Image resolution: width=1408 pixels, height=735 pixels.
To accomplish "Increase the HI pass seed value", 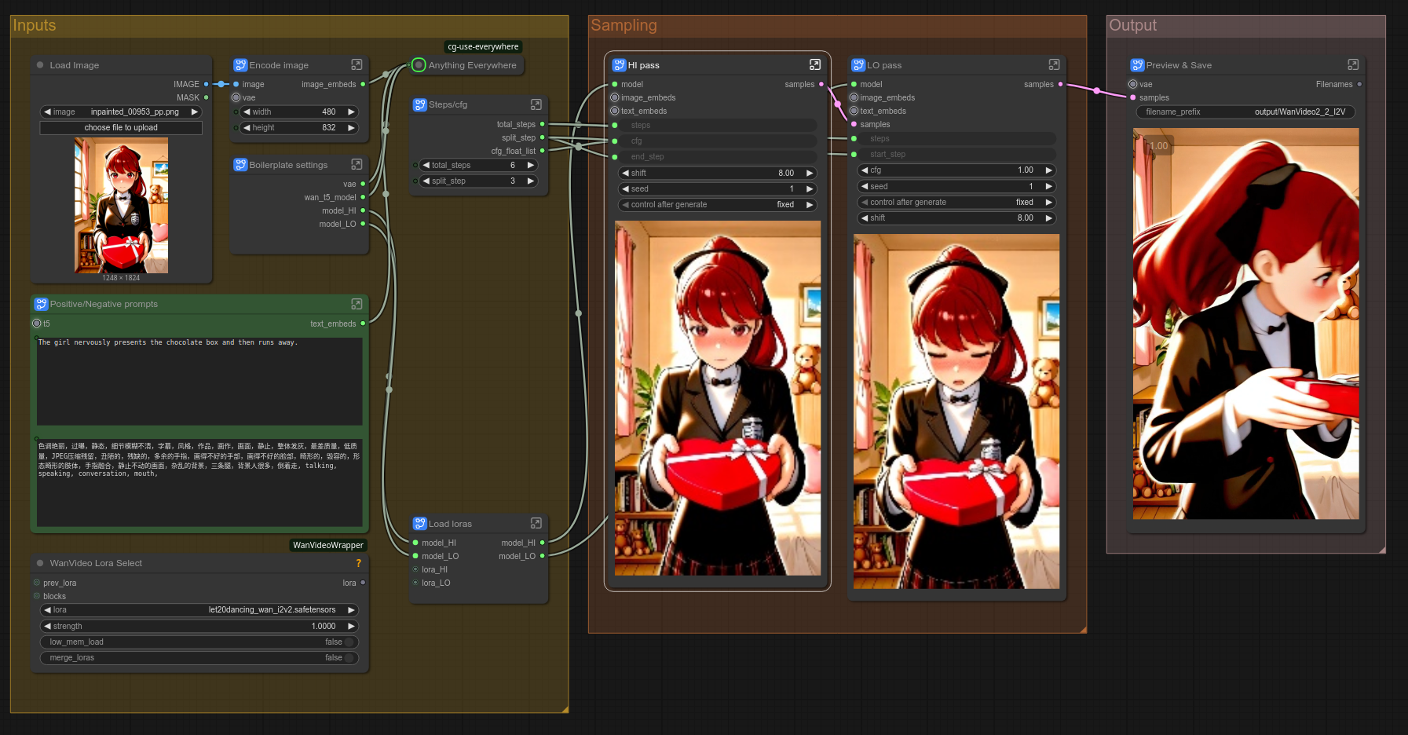I will [810, 188].
